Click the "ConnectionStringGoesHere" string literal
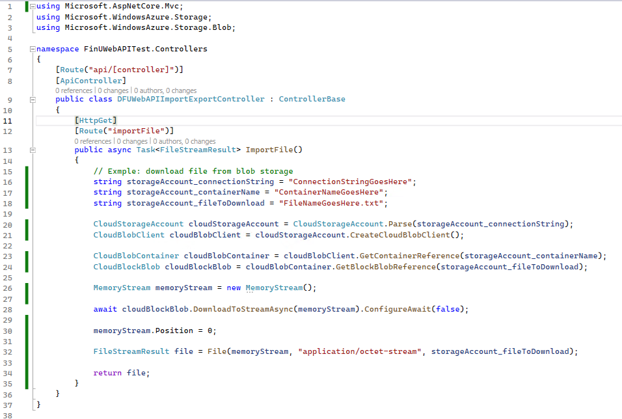This screenshot has width=622, height=419. (x=352, y=182)
